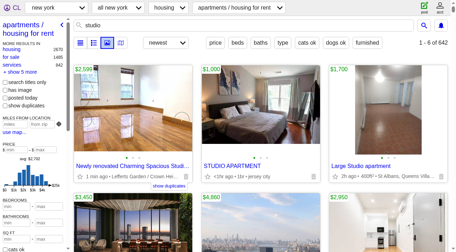Switch to thumbnail list view icon

click(x=94, y=43)
